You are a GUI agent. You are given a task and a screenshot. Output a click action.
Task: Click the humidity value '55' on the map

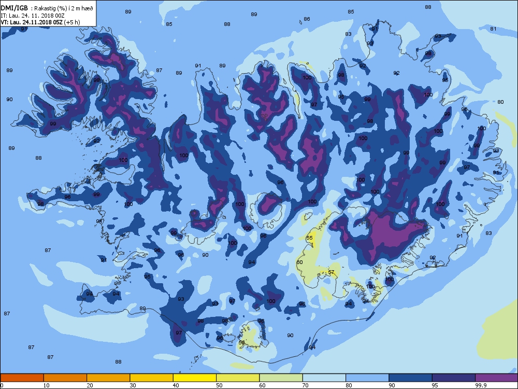coord(309,238)
